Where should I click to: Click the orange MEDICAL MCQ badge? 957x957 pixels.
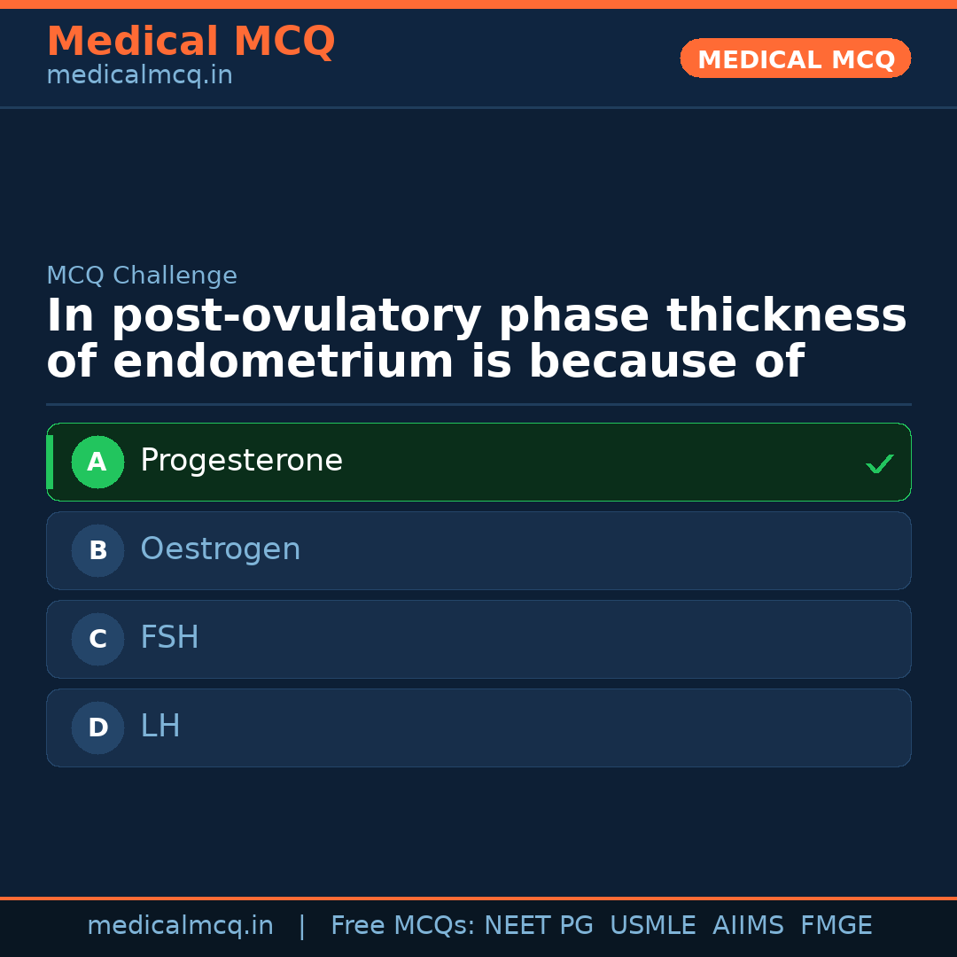click(x=796, y=58)
